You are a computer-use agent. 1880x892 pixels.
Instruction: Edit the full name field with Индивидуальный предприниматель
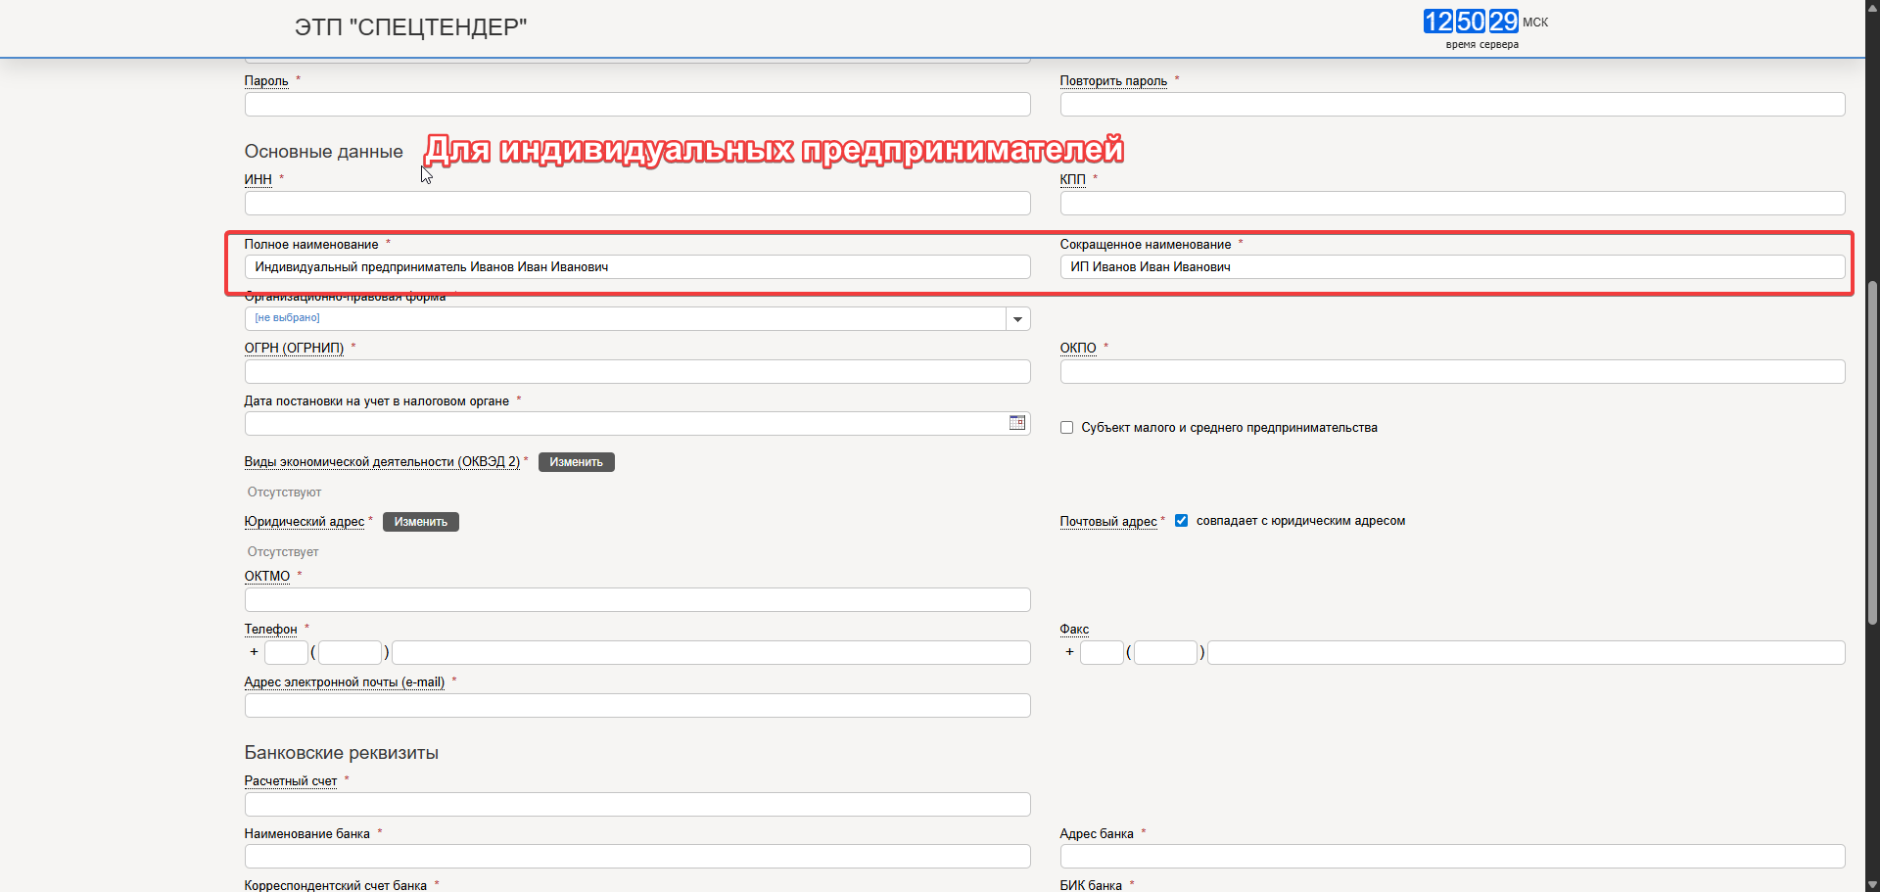tap(636, 267)
